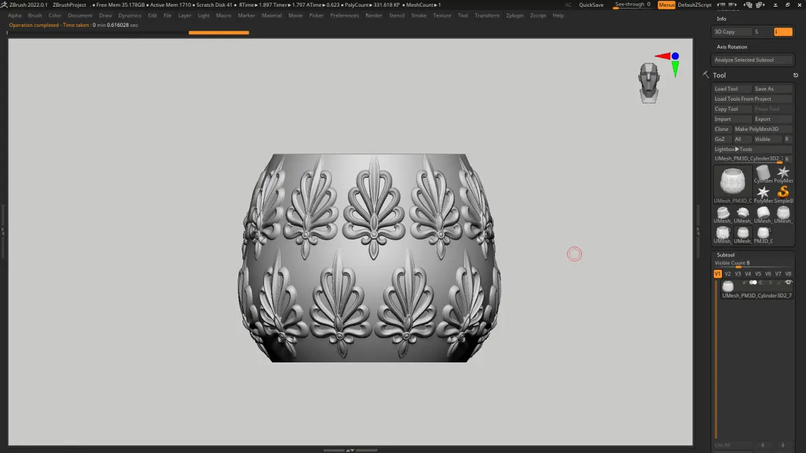Toggle V1 visibility set
The height and width of the screenshot is (453, 806).
tap(717, 274)
